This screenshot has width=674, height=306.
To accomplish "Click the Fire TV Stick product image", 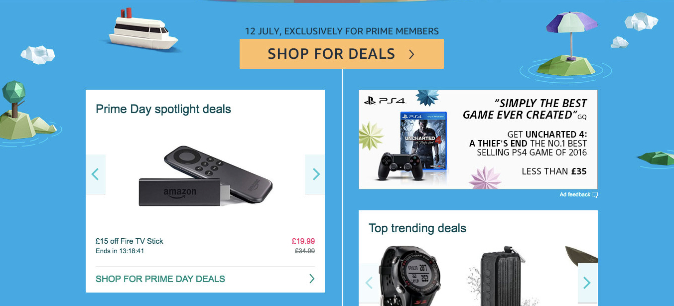I will 205,176.
